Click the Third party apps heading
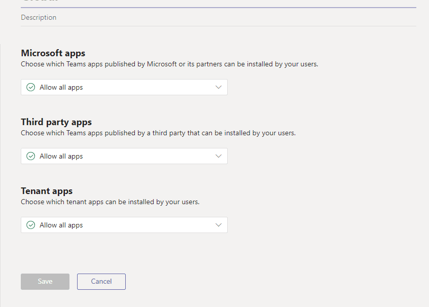Screen dimensions: 429x307 (56, 122)
